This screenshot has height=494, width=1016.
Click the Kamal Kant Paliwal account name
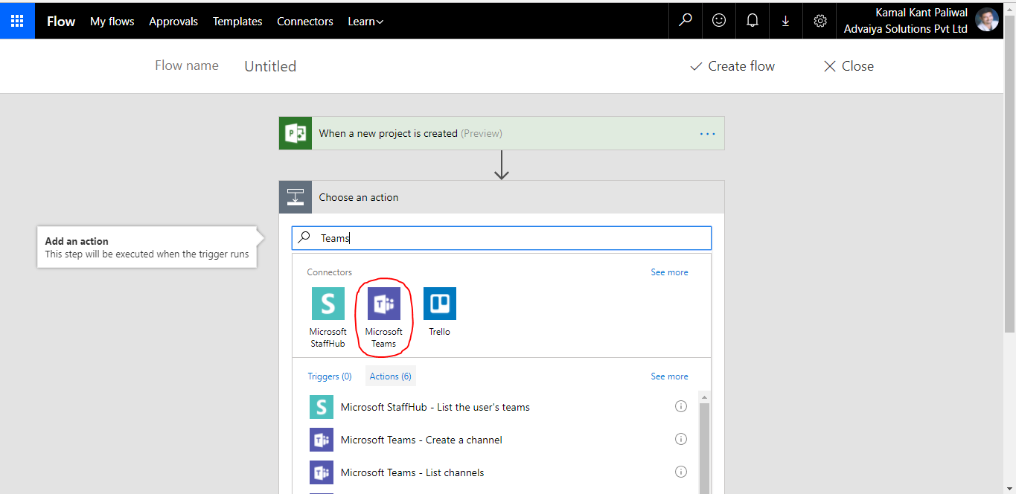tap(921, 13)
